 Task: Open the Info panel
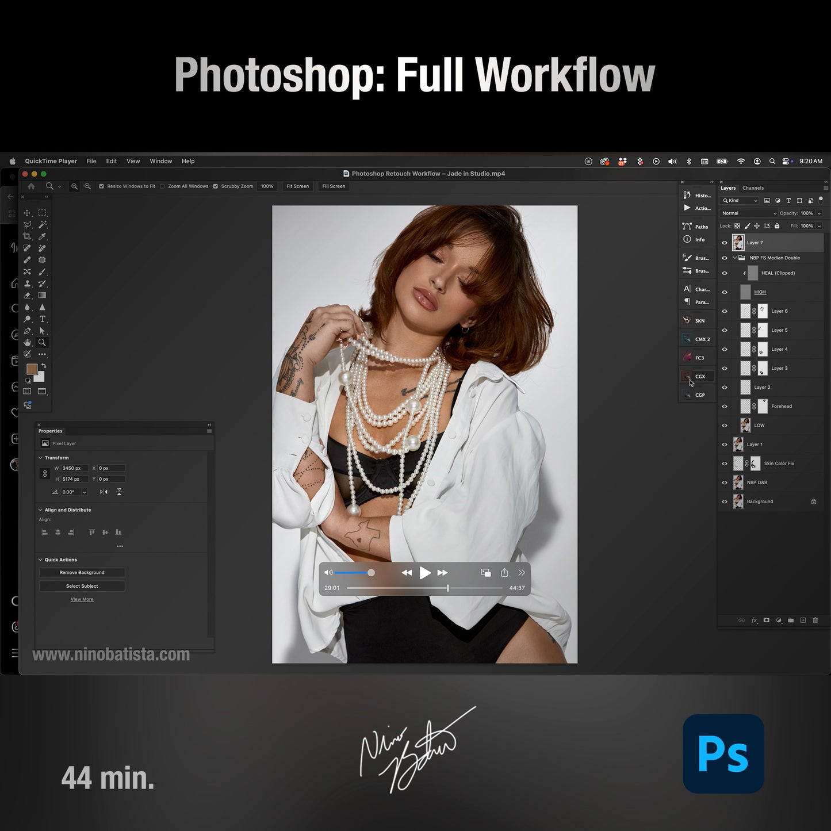click(698, 239)
